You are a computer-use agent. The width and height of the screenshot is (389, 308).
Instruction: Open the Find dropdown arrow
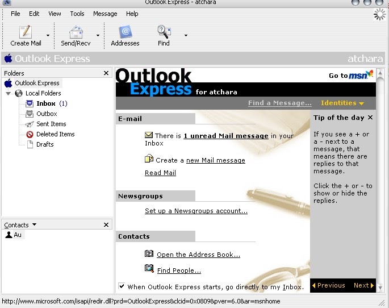point(186,35)
